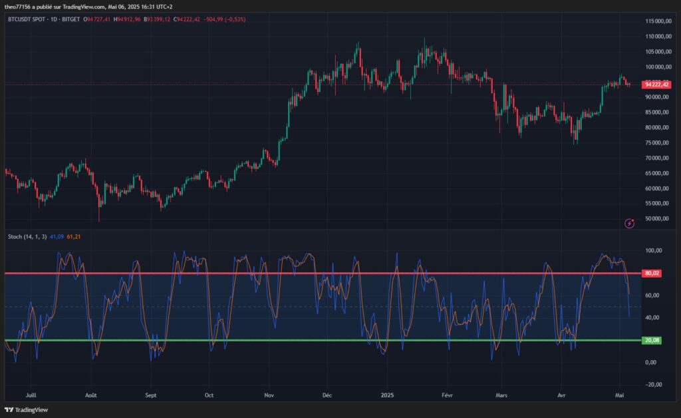
Task: Click the Nov label on the time axis
Action: [x=269, y=394]
